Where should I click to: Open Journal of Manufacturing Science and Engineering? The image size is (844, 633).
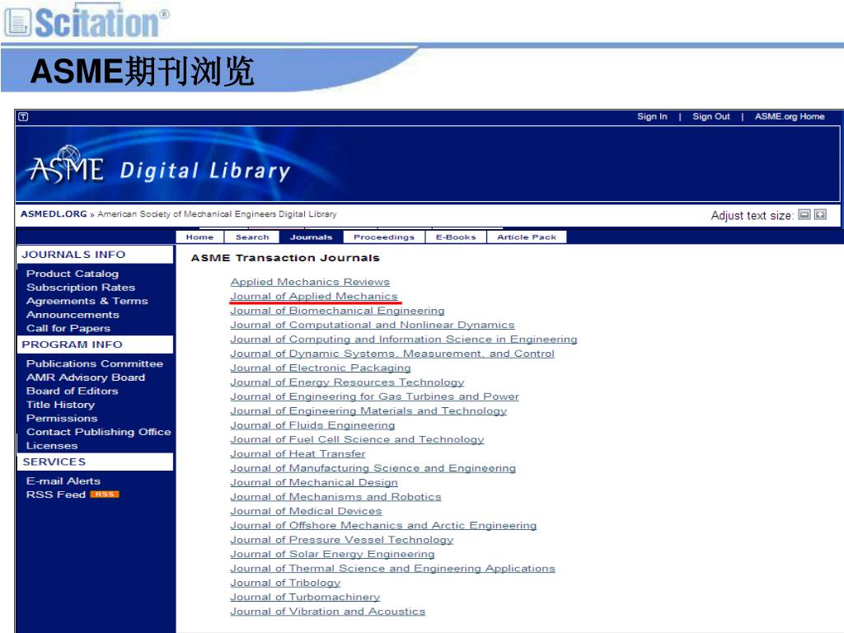tap(373, 468)
